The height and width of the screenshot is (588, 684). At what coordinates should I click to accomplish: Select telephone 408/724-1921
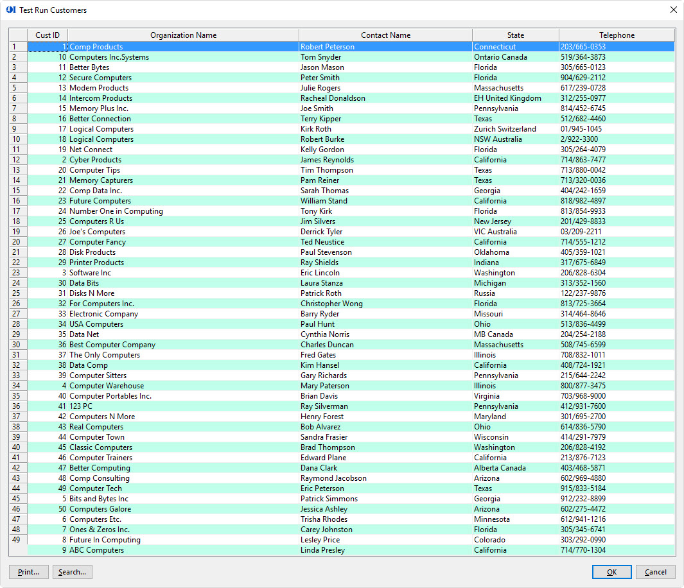(x=617, y=365)
